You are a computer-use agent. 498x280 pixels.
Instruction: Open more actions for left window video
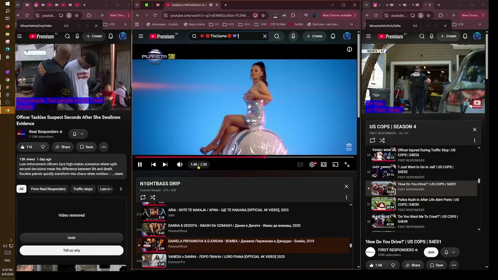pyautogui.click(x=103, y=147)
